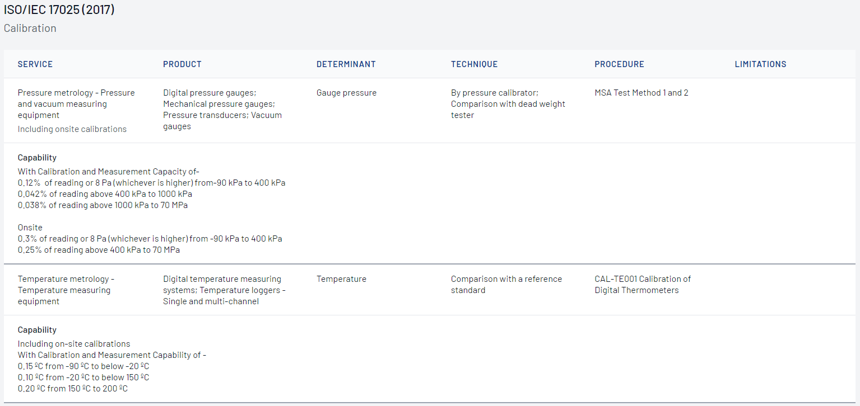Click 'Digital temperature measuring systems' product cell
This screenshot has height=406, width=860.
(x=224, y=290)
